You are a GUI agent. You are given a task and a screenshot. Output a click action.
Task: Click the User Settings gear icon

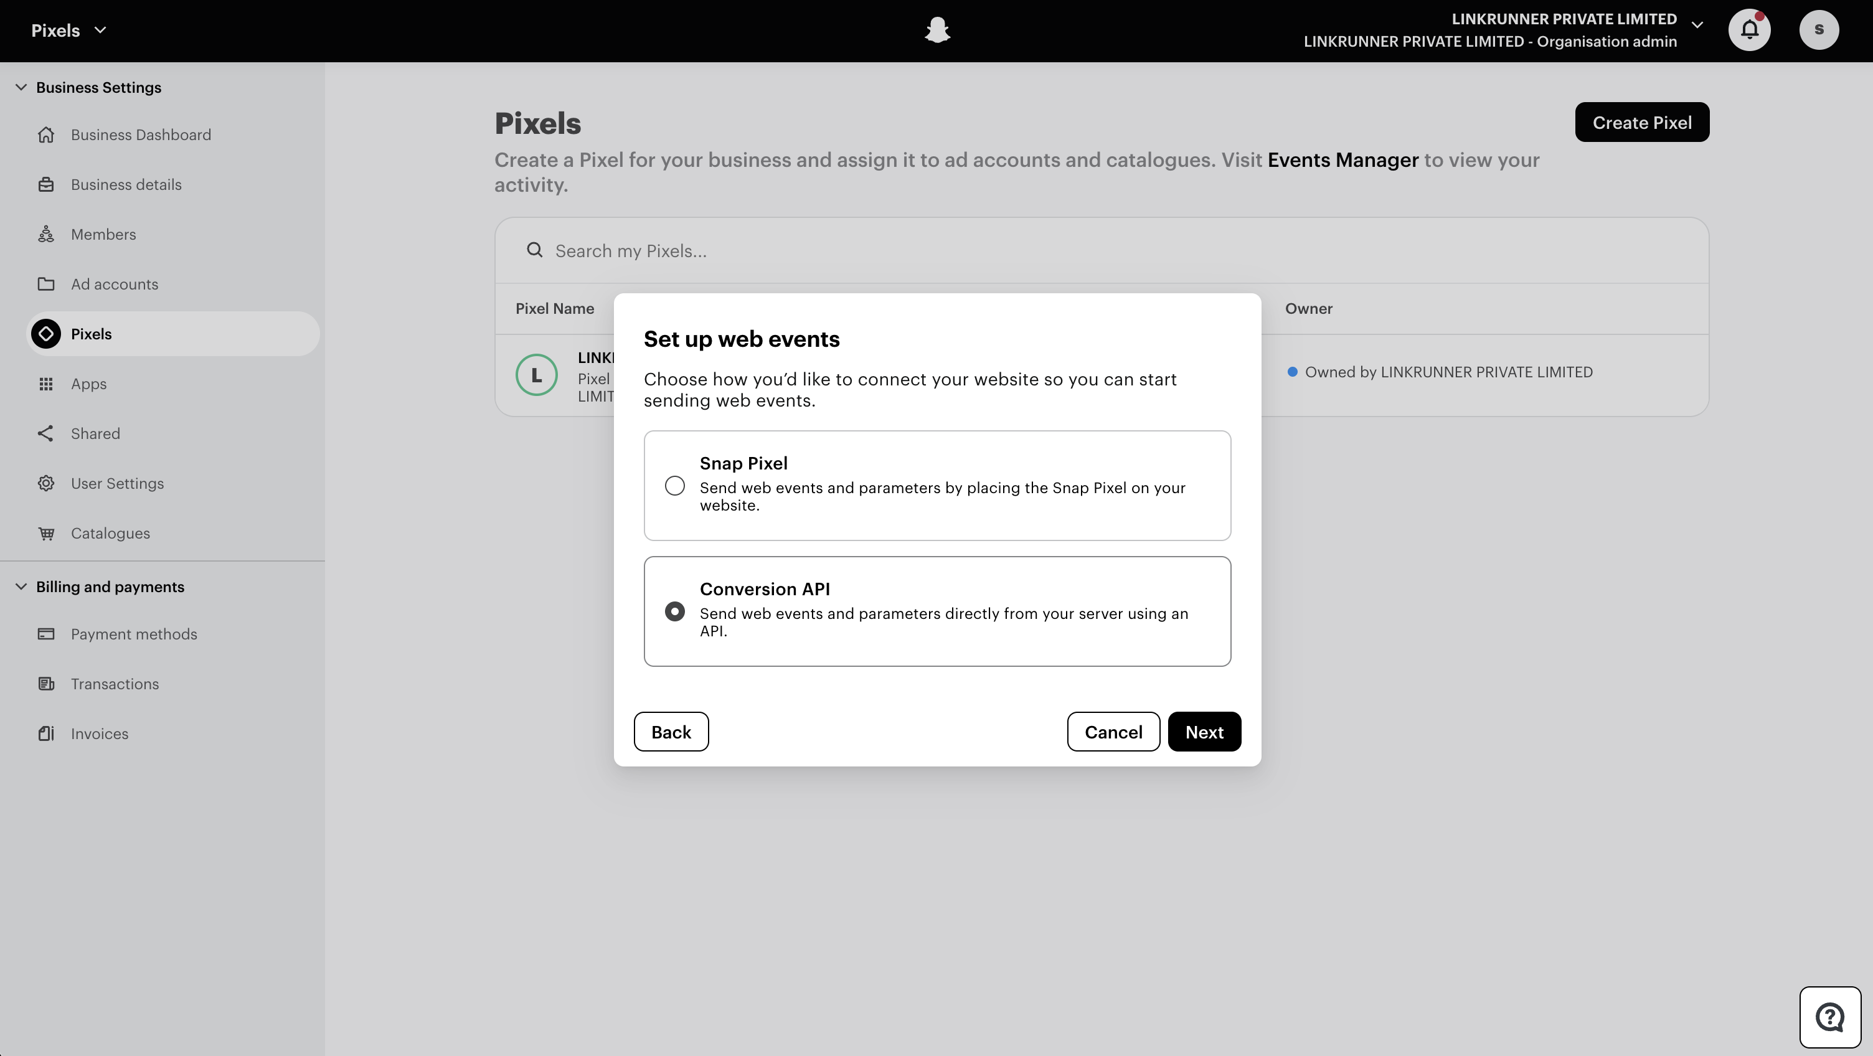tap(46, 484)
